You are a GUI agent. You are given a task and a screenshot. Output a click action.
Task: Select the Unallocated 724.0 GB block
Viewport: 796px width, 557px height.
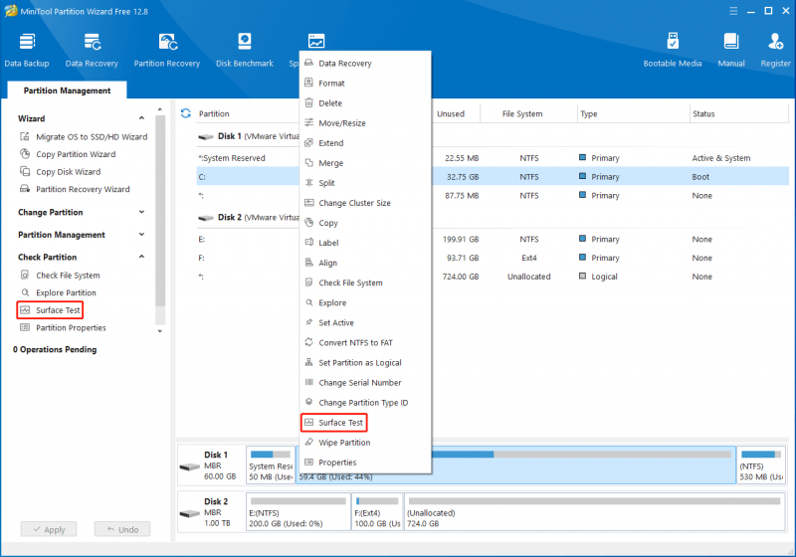pos(594,512)
